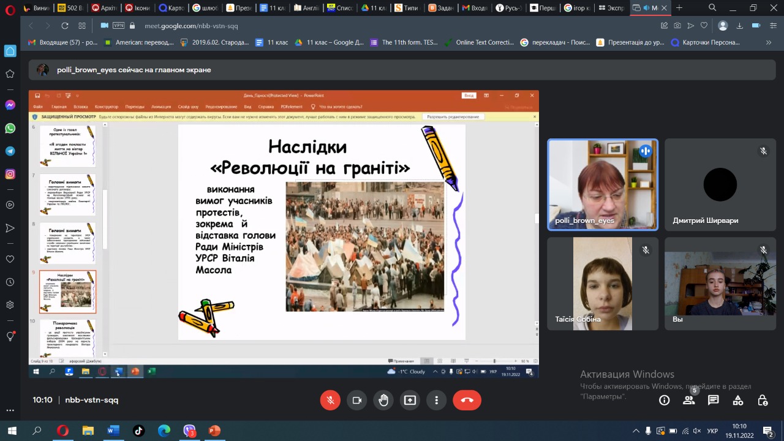Switch keyboard language via УКР indicator
This screenshot has height=441, width=784.
[712, 431]
